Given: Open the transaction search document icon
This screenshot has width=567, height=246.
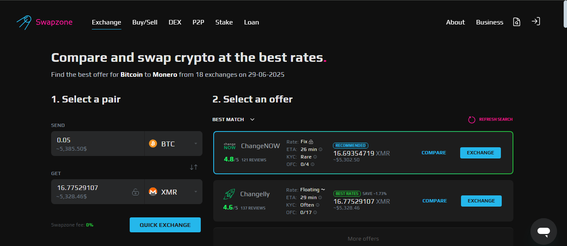Looking at the screenshot, I should point(517,22).
